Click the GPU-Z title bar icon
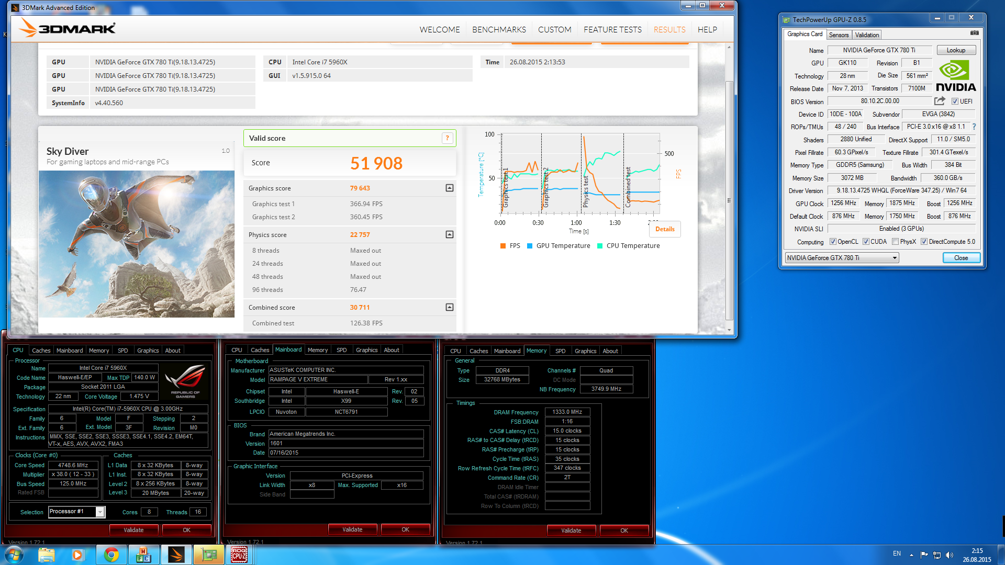Screen dimensions: 1005x565 (x=786, y=20)
